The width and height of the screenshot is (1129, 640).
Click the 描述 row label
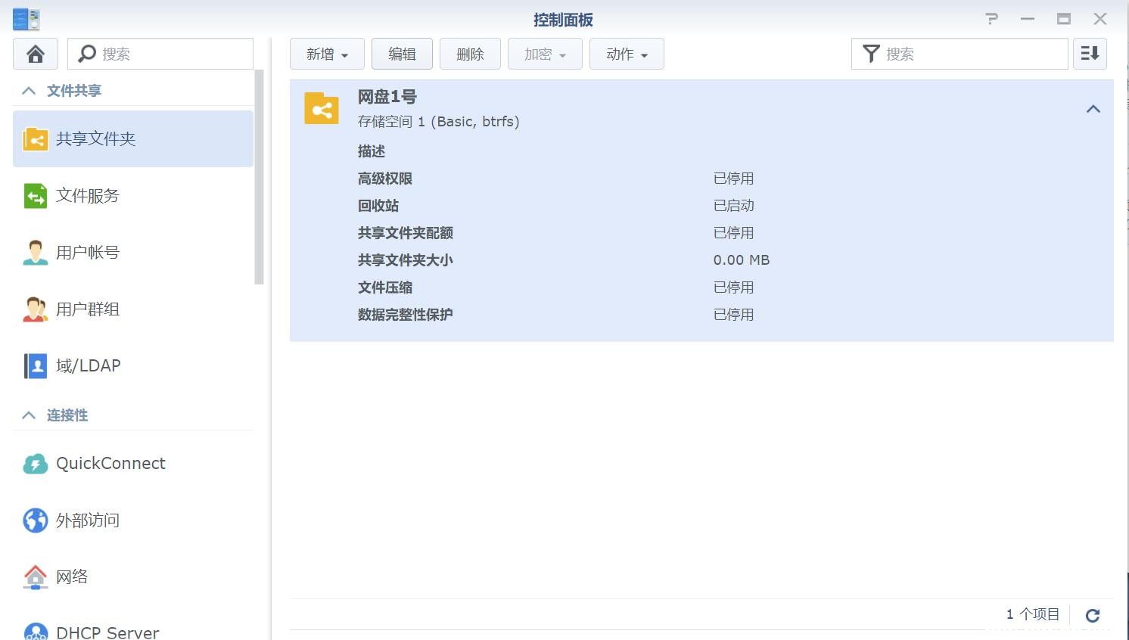click(x=371, y=151)
